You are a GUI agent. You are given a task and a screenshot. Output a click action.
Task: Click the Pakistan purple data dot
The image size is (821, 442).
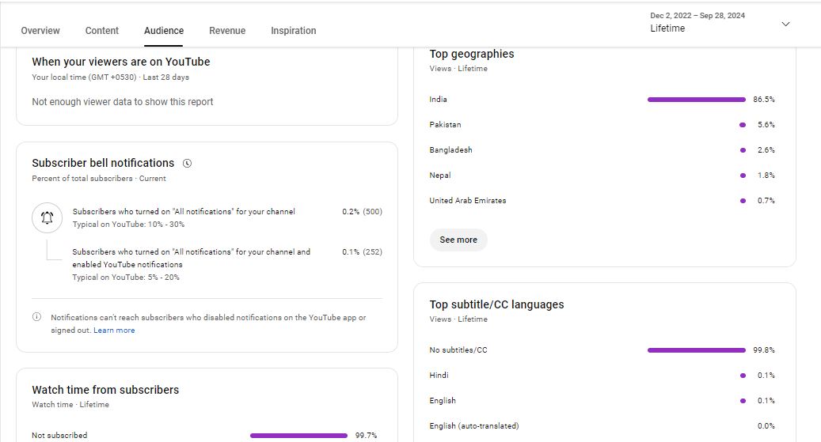tap(742, 125)
